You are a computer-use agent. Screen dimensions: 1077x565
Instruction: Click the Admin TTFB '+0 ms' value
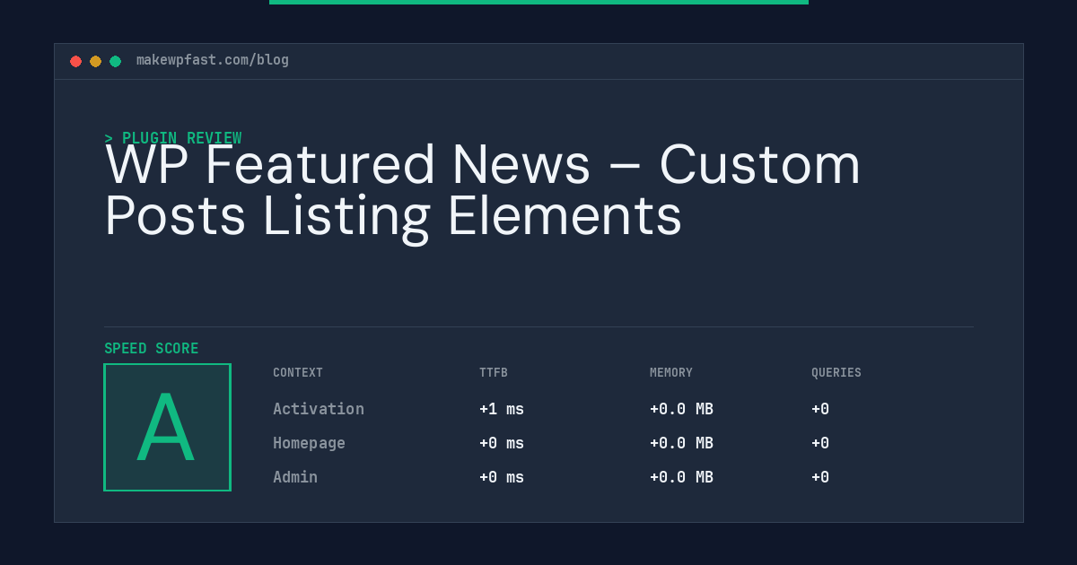(x=502, y=477)
